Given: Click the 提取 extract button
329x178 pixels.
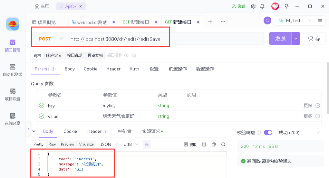Looking at the screenshot, I should click(190, 145).
